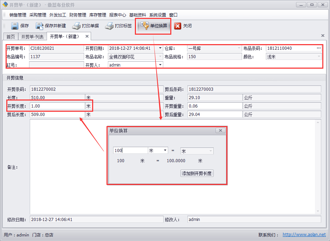Image resolution: width=330 pixels, height=241 pixels.
Task: Close the 单位换算 dialog window
Action: (220, 131)
